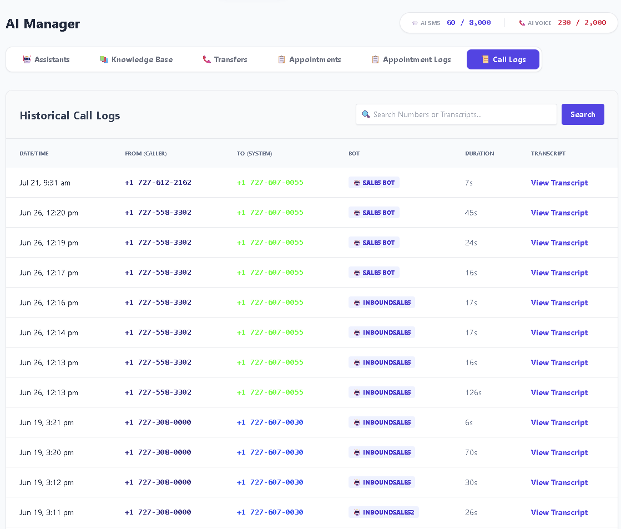This screenshot has height=529, width=621.
Task: View Transcript for Jul 21, 9:31 am call
Action: pyautogui.click(x=559, y=183)
